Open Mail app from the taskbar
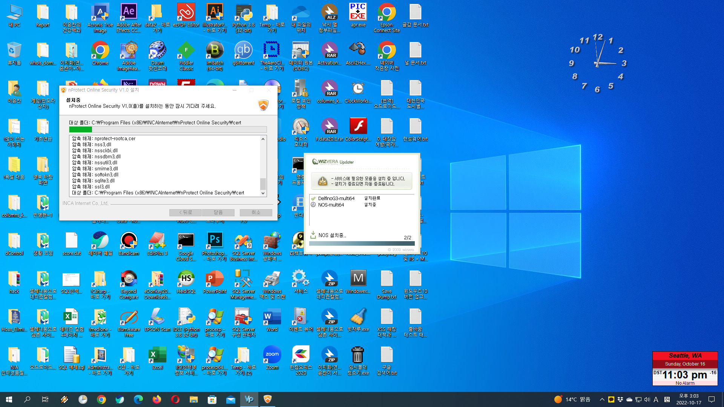The image size is (724, 407). pyautogui.click(x=230, y=399)
